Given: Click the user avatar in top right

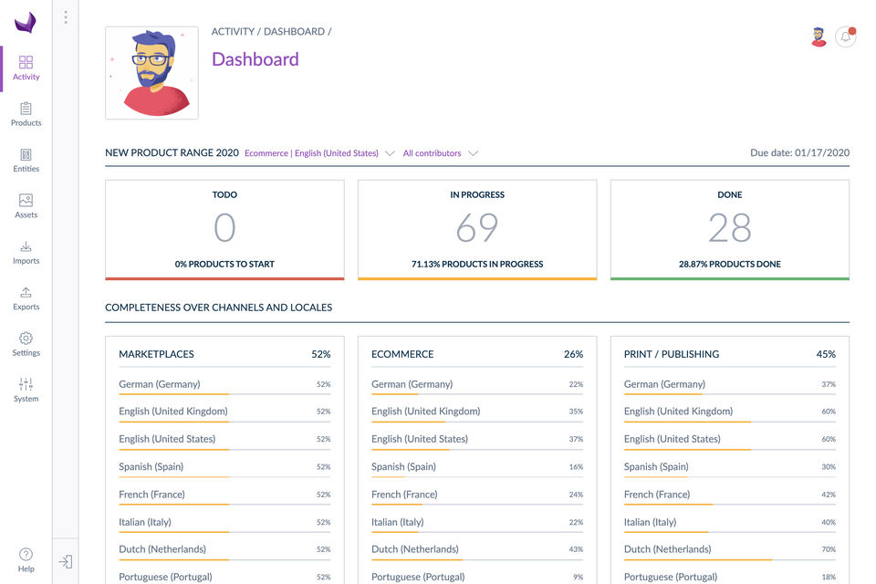Looking at the screenshot, I should click(x=819, y=37).
